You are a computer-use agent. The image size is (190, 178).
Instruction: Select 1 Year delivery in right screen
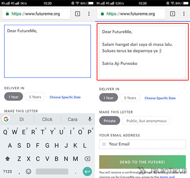tap(109, 98)
